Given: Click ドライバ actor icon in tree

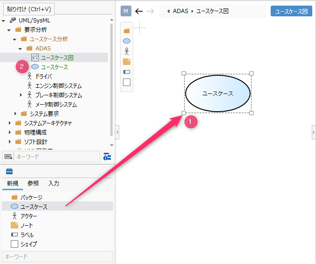Looking at the screenshot, I should coord(29,76).
